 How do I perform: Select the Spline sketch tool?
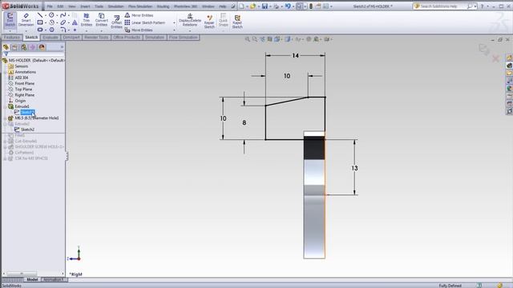63,15
